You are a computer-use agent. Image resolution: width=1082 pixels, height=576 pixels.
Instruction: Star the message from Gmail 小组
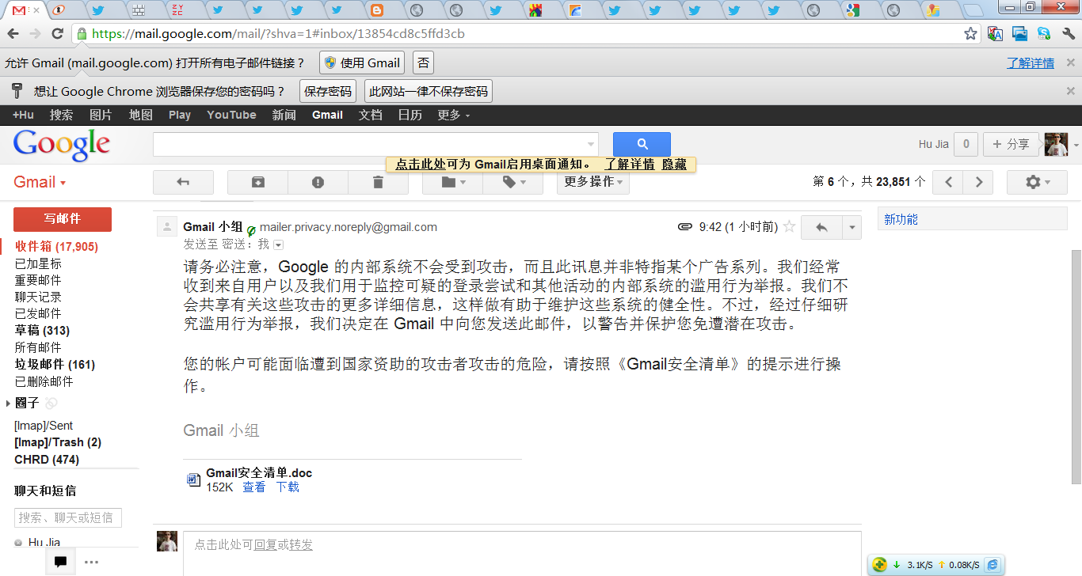click(789, 227)
